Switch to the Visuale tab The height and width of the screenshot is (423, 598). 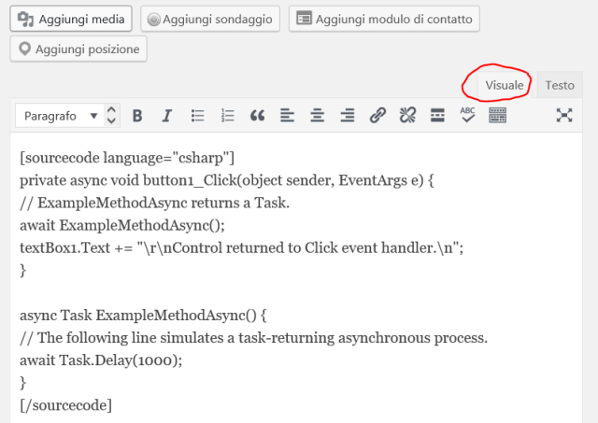(504, 85)
